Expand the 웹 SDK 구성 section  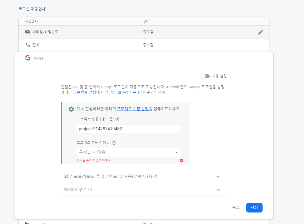pos(144,190)
